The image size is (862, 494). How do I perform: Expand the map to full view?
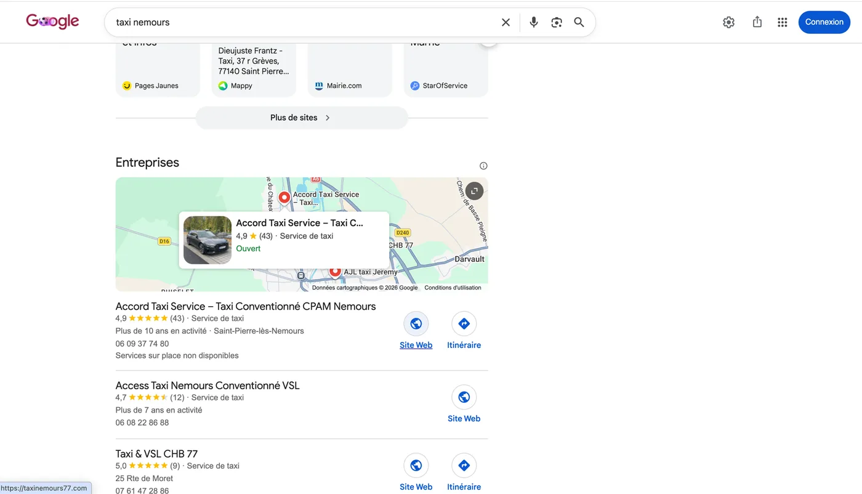click(x=474, y=191)
